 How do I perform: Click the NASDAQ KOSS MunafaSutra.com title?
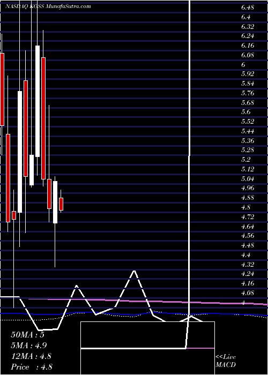[48, 6]
